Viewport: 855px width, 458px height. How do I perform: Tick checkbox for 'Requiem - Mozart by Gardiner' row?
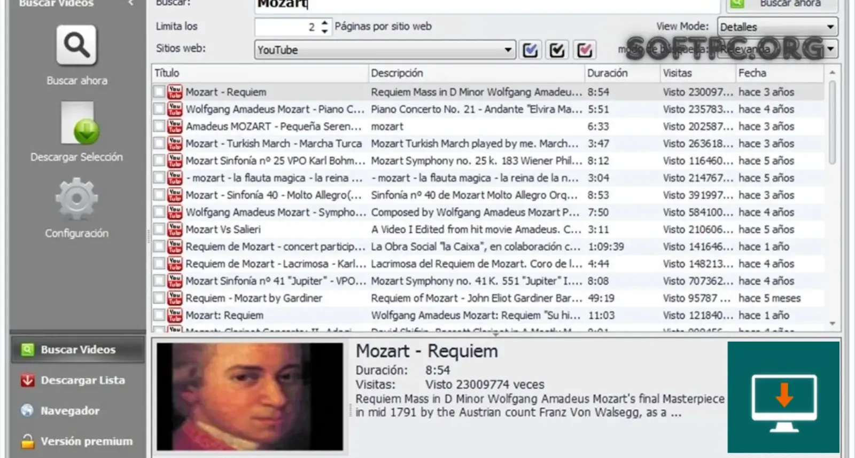(x=159, y=298)
